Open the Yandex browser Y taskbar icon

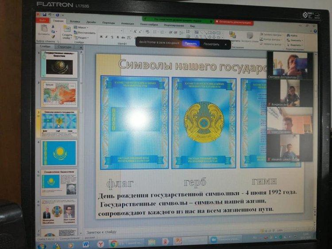coord(100,245)
